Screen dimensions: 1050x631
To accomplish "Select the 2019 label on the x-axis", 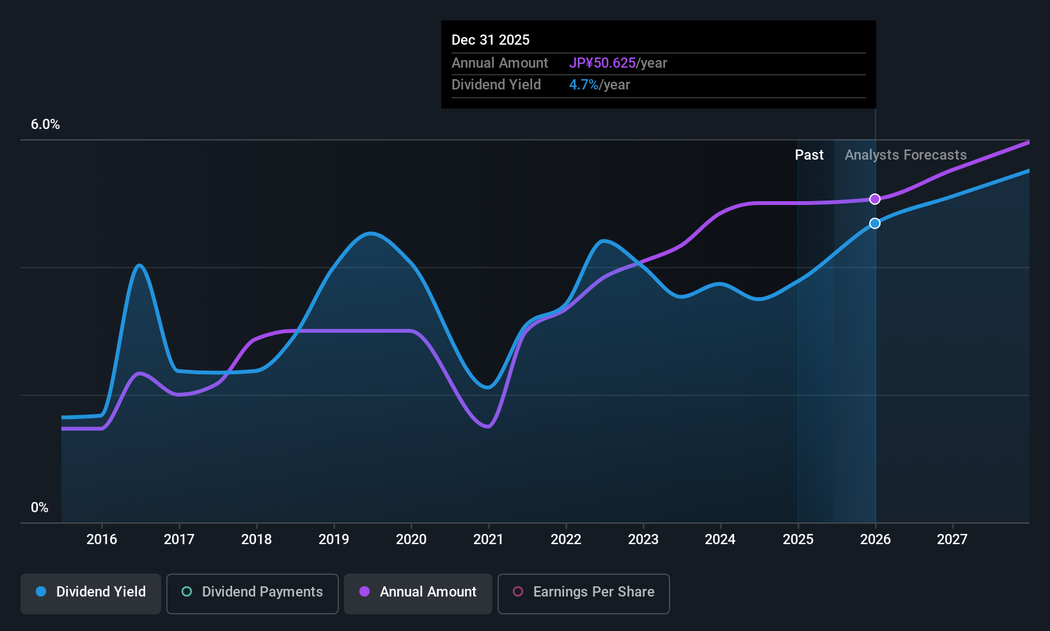I will tap(334, 540).
